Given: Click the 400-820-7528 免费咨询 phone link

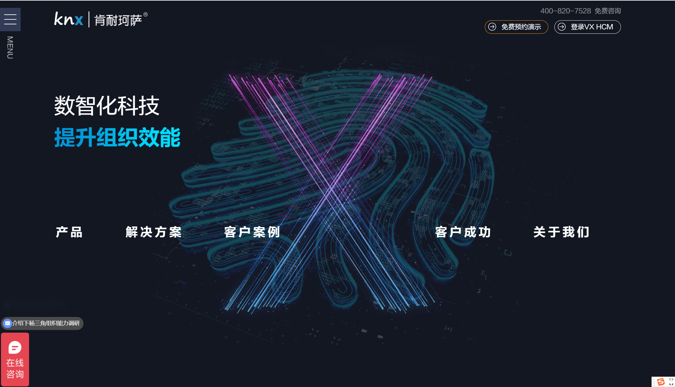Looking at the screenshot, I should point(580,11).
